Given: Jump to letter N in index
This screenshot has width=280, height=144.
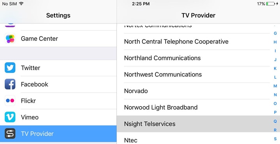Looking at the screenshot, I should pos(275,95).
